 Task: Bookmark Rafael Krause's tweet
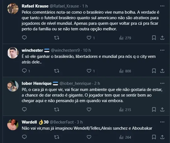tap(154, 38)
